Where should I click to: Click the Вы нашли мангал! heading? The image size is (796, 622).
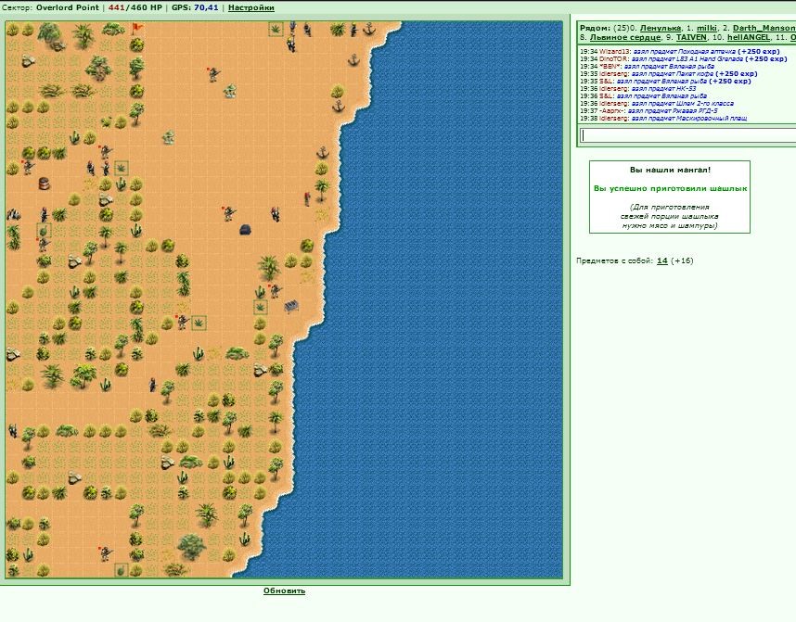coord(670,170)
